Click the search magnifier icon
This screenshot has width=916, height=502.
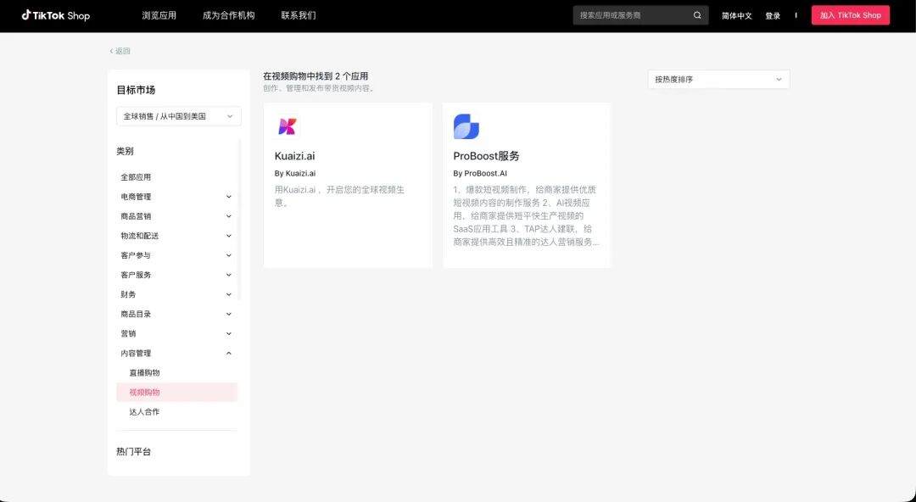point(697,15)
